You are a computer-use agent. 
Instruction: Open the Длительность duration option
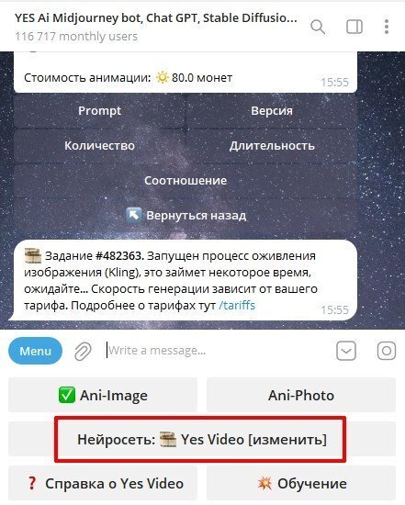(x=272, y=146)
